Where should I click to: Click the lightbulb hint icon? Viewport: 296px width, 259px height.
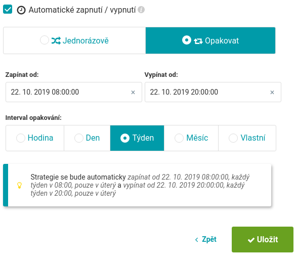tap(19, 185)
